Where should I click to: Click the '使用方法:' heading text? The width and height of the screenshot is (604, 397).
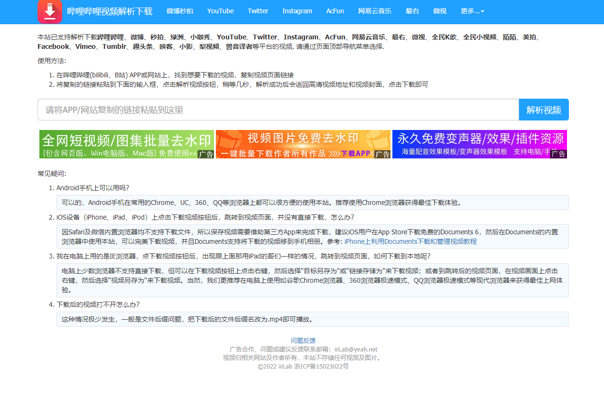[52, 61]
